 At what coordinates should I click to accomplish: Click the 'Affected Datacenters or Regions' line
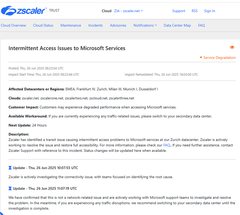83,89
